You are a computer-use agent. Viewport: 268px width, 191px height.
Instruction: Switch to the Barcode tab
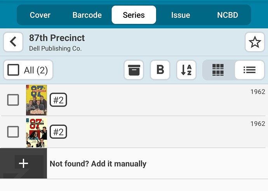(x=87, y=15)
